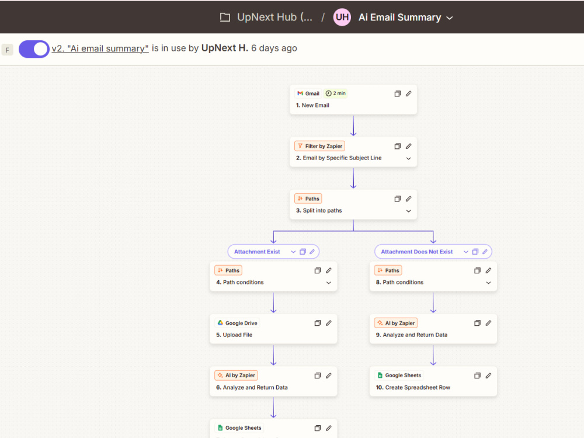This screenshot has width=584, height=438.
Task: Copy step 9 Analyze and Return Data
Action: point(478,324)
